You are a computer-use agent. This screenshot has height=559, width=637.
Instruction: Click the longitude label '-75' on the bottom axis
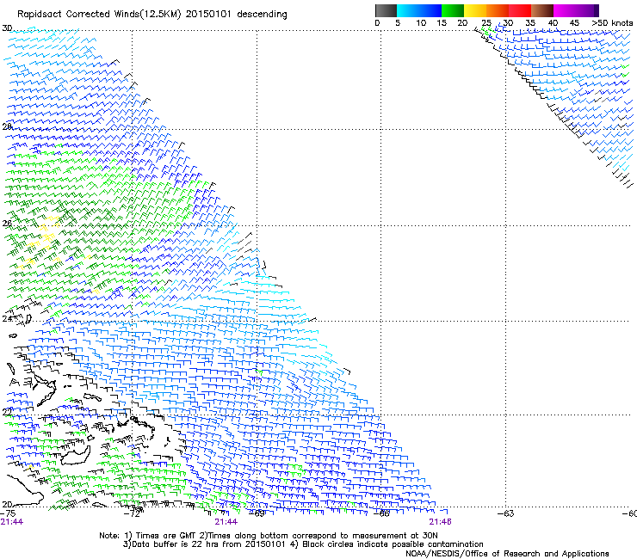click(8, 513)
